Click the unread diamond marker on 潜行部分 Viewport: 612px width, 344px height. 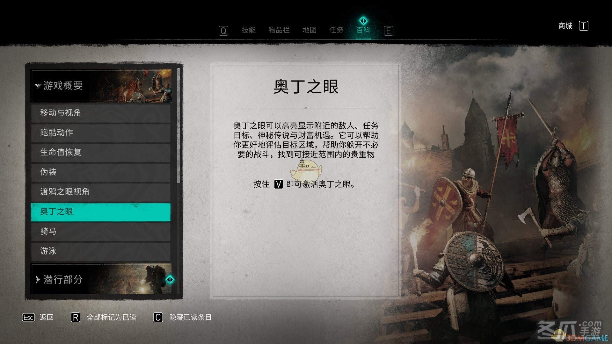pos(170,280)
